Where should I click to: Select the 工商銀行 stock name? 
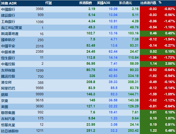8,22
